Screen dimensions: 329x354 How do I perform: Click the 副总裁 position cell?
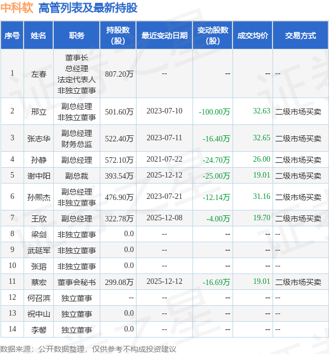(77, 176)
